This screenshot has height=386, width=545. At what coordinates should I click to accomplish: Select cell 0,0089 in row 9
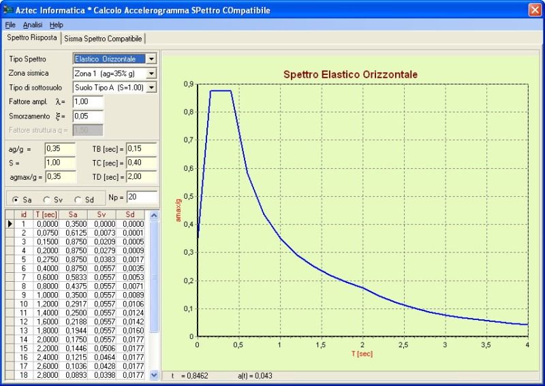(x=130, y=295)
